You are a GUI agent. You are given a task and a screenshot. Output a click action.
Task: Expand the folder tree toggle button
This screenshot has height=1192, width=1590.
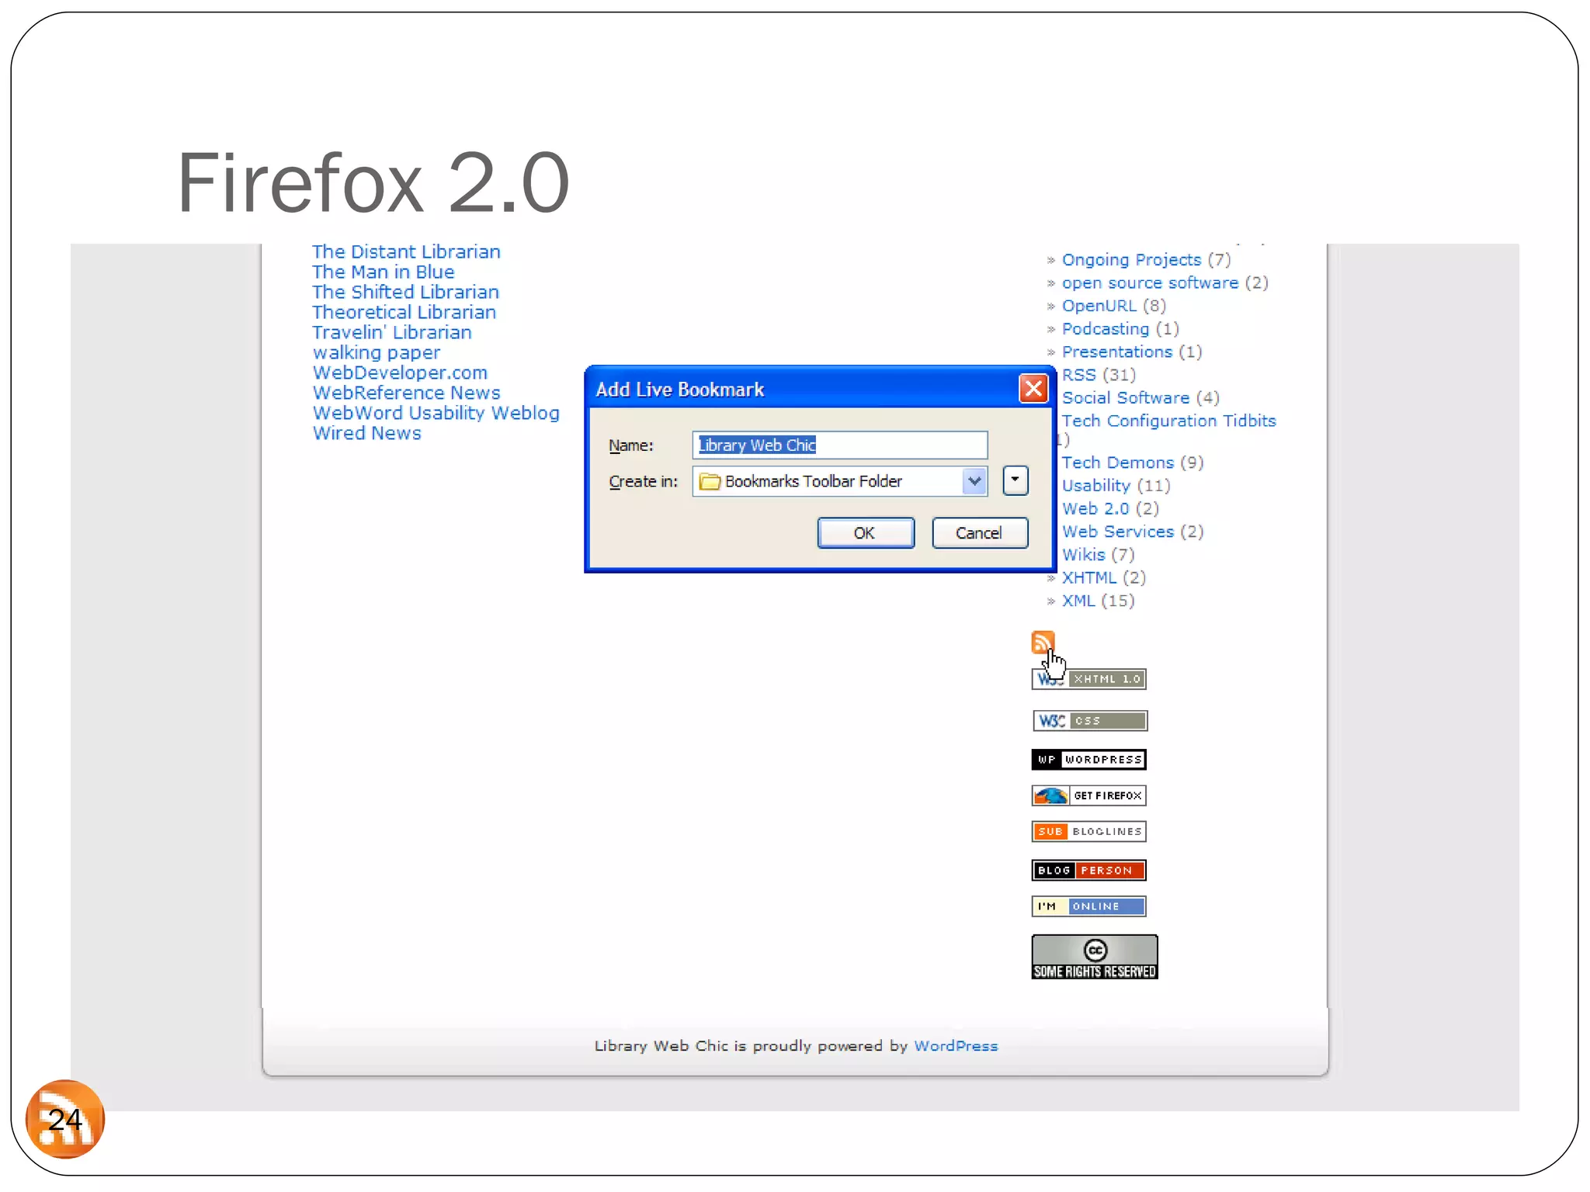(1015, 480)
